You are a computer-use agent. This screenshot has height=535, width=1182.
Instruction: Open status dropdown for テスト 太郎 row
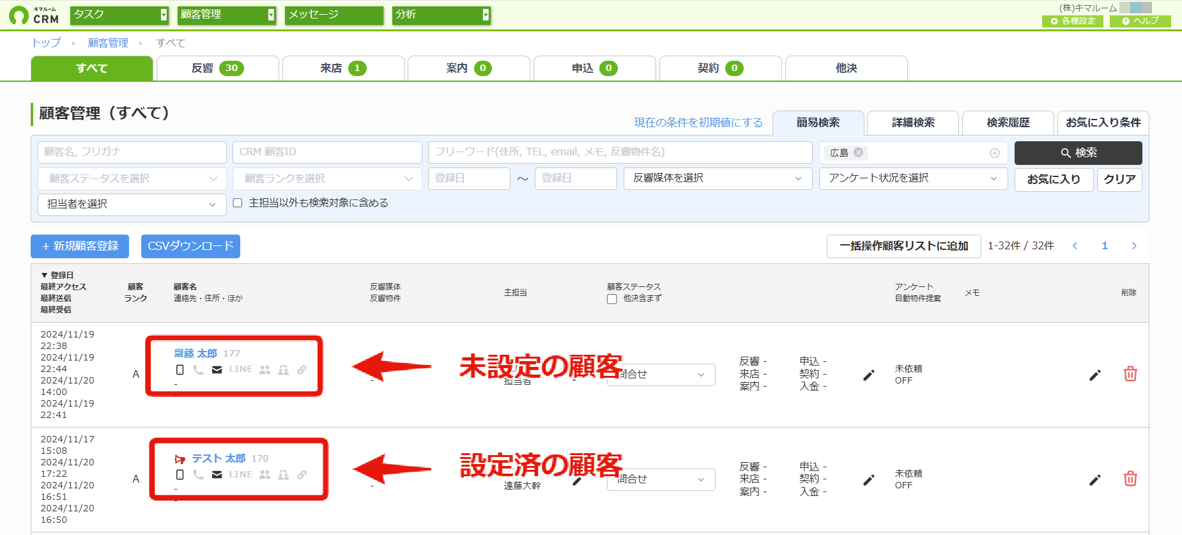point(661,479)
